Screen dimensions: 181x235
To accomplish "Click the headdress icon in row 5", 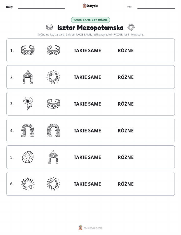I will pos(53,157).
